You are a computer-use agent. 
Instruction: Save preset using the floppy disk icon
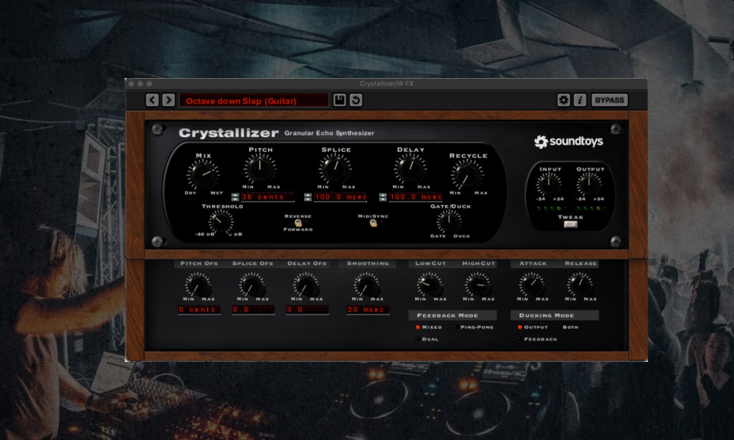(340, 100)
